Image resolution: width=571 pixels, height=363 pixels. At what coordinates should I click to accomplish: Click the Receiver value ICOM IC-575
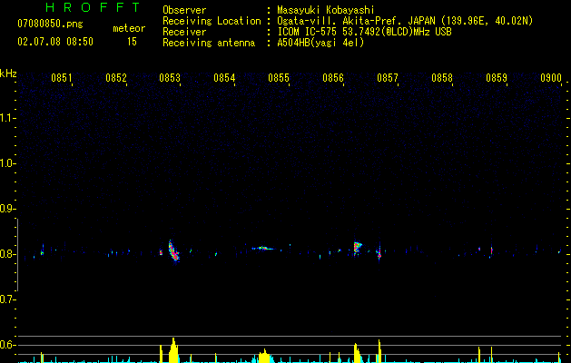click(308, 32)
